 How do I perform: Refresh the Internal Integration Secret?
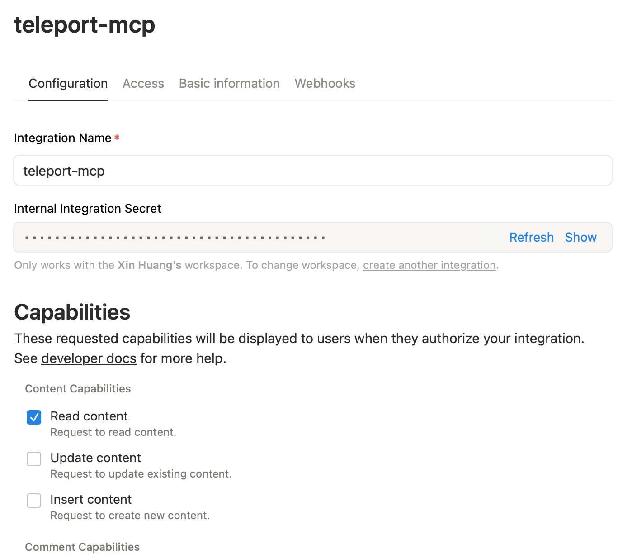531,237
